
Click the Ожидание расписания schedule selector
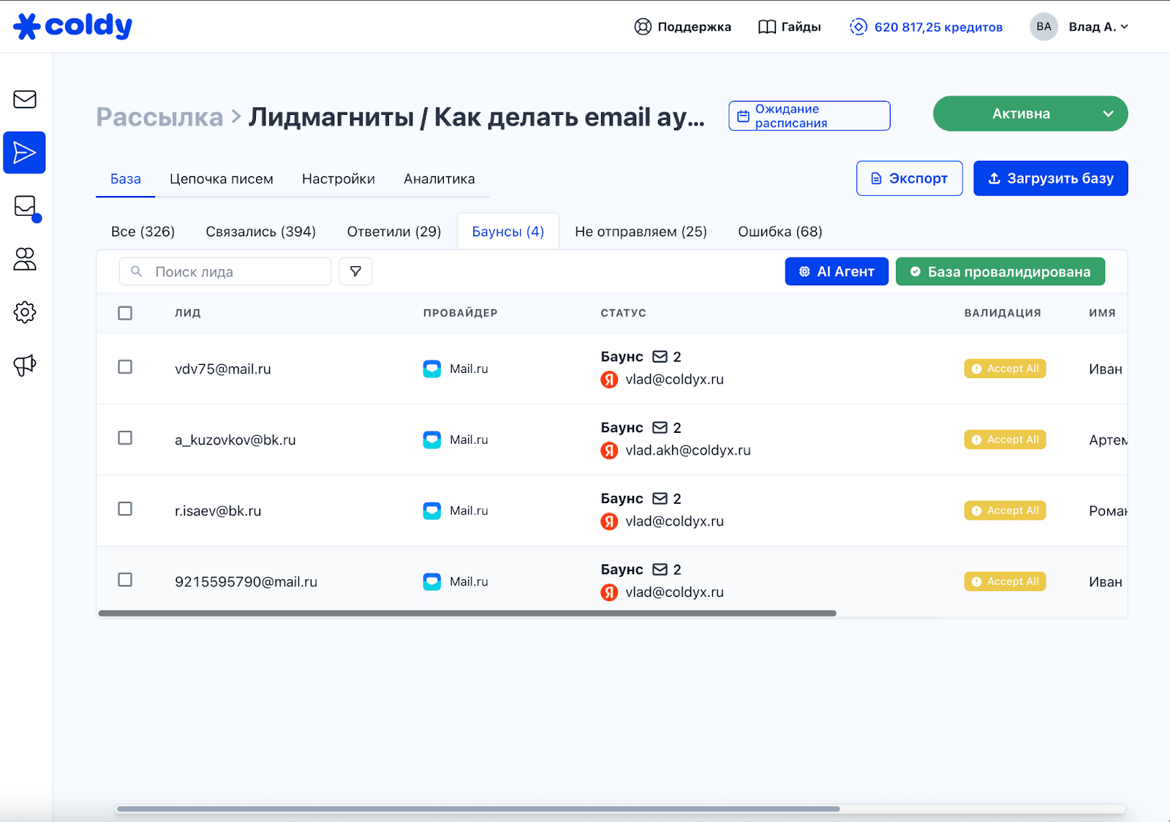[809, 116]
